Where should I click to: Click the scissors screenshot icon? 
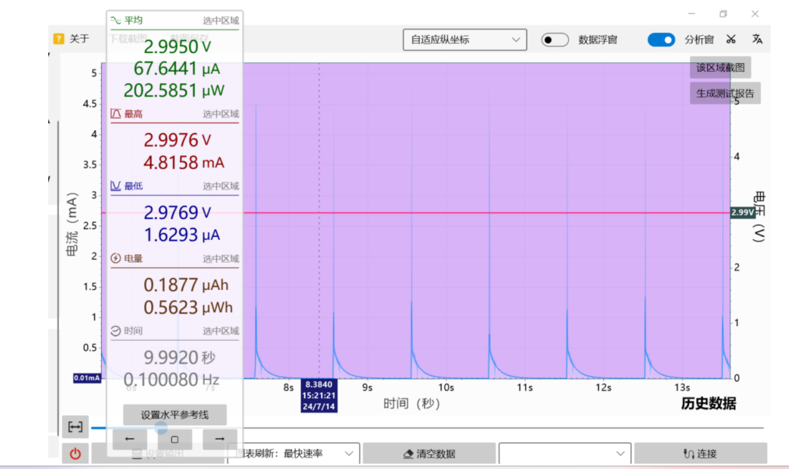(731, 39)
